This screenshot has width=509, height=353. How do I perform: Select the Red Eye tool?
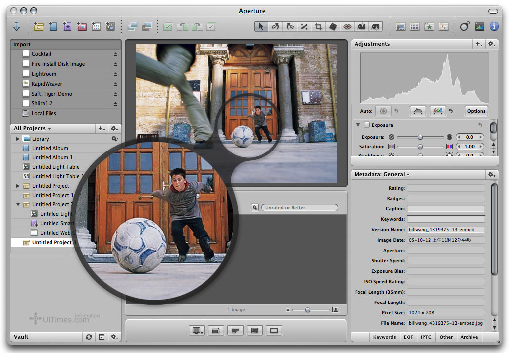347,27
